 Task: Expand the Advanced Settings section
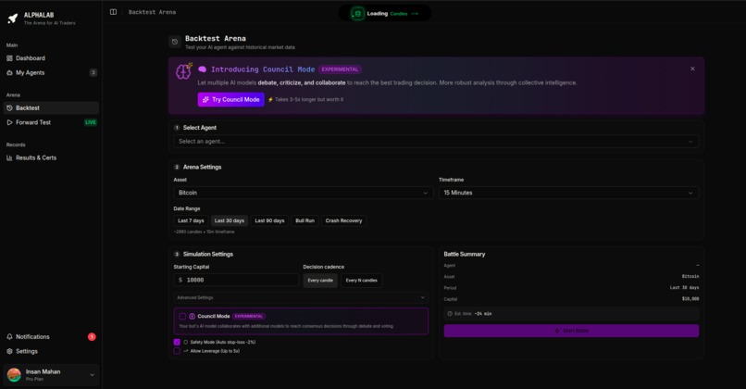[301, 297]
